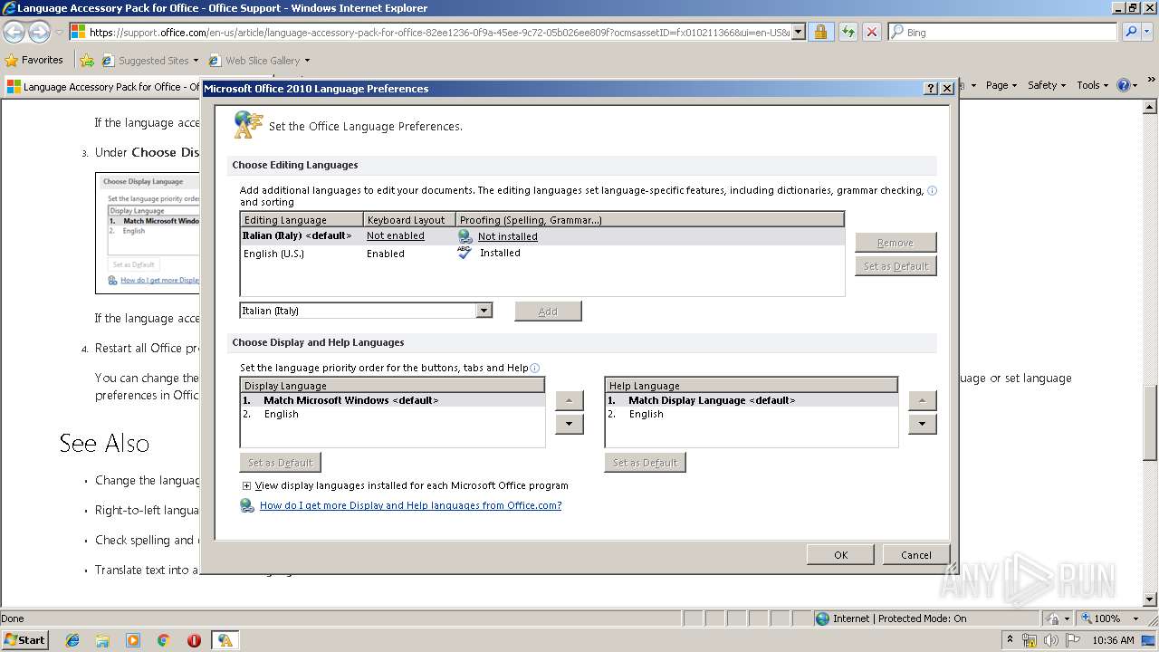Switch to Language Accessory Pack browser tab
The height and width of the screenshot is (652, 1159).
click(x=102, y=87)
